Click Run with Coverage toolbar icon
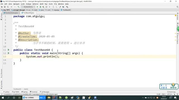Viewport: 179px width, 100px height. tap(43, 7)
